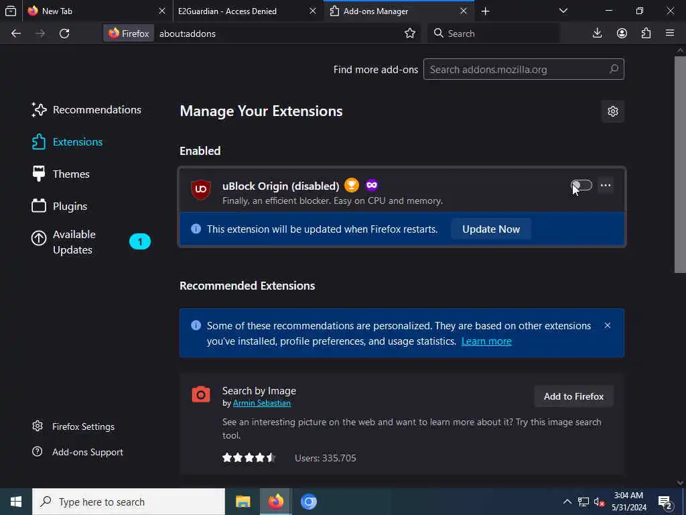
Task: Open the hamburger application menu
Action: [670, 34]
